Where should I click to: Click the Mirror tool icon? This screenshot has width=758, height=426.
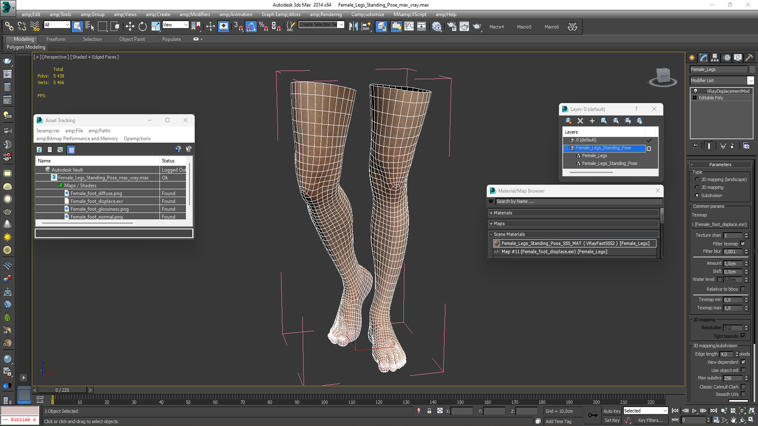(x=353, y=26)
